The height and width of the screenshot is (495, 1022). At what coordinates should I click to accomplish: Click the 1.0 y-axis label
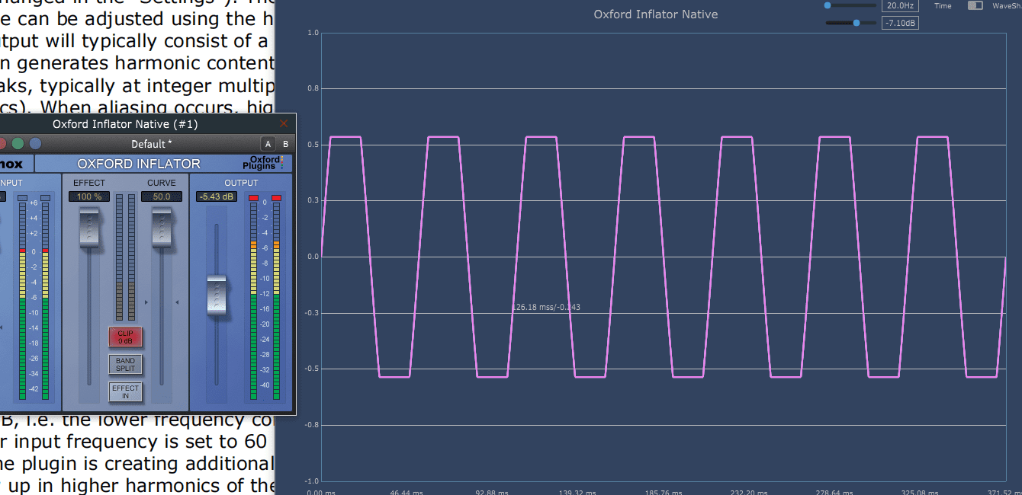point(313,33)
